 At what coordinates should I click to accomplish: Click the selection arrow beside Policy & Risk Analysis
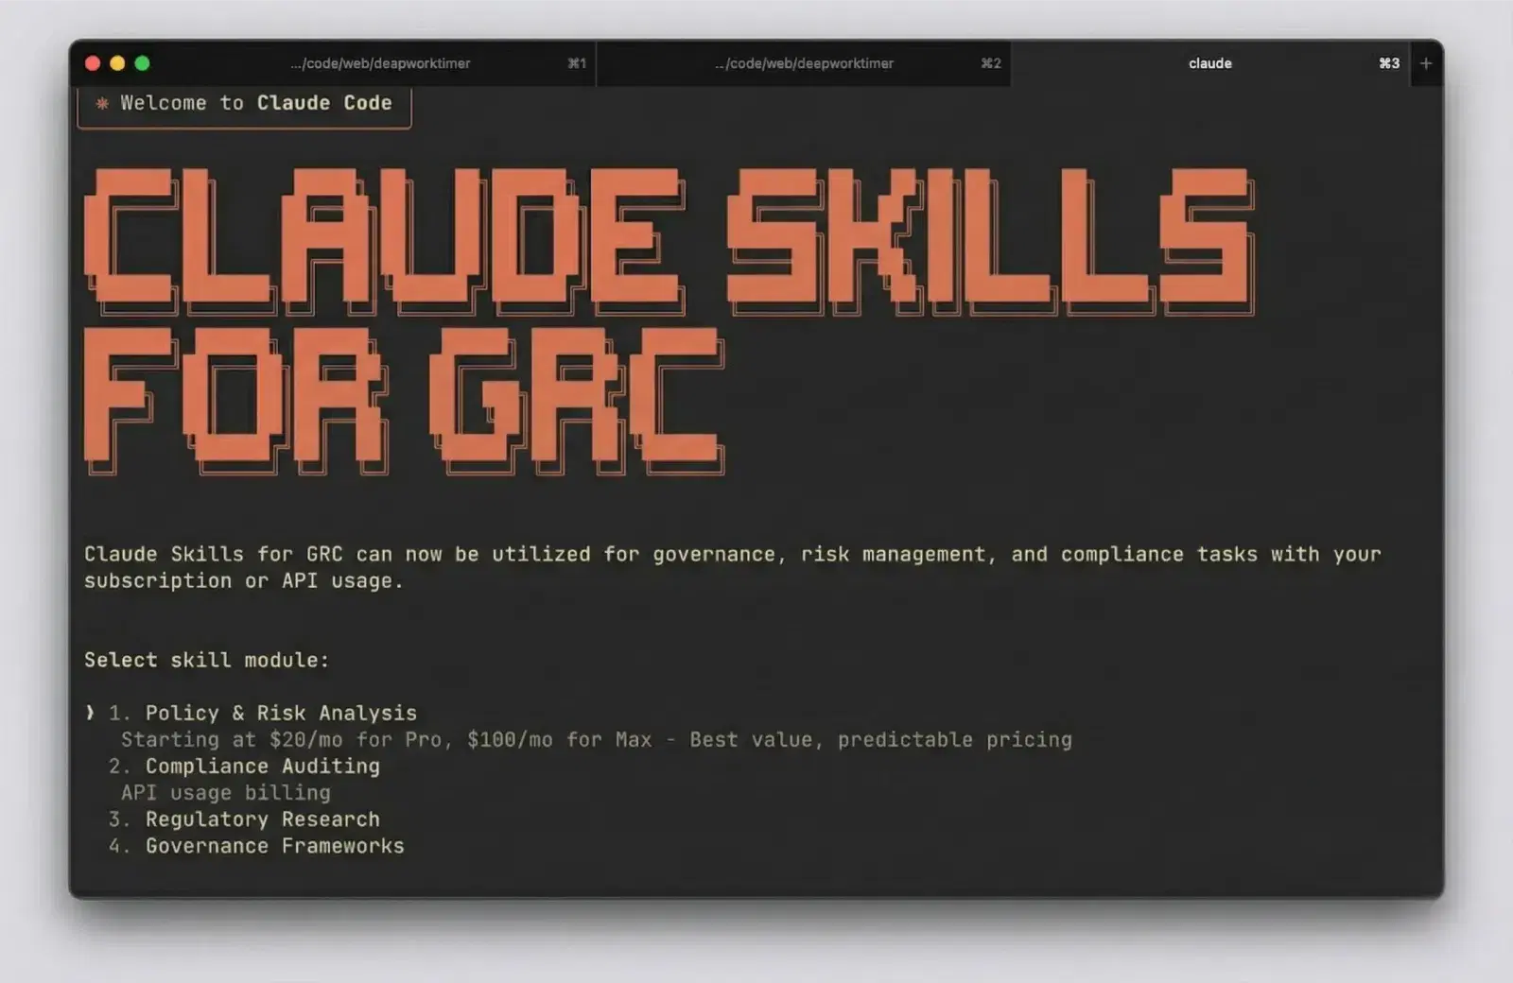click(90, 713)
